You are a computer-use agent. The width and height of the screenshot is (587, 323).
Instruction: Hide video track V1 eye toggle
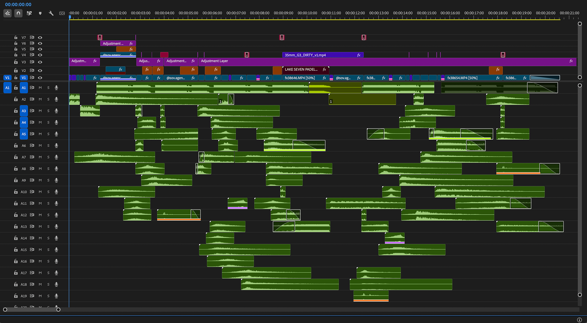click(x=40, y=78)
